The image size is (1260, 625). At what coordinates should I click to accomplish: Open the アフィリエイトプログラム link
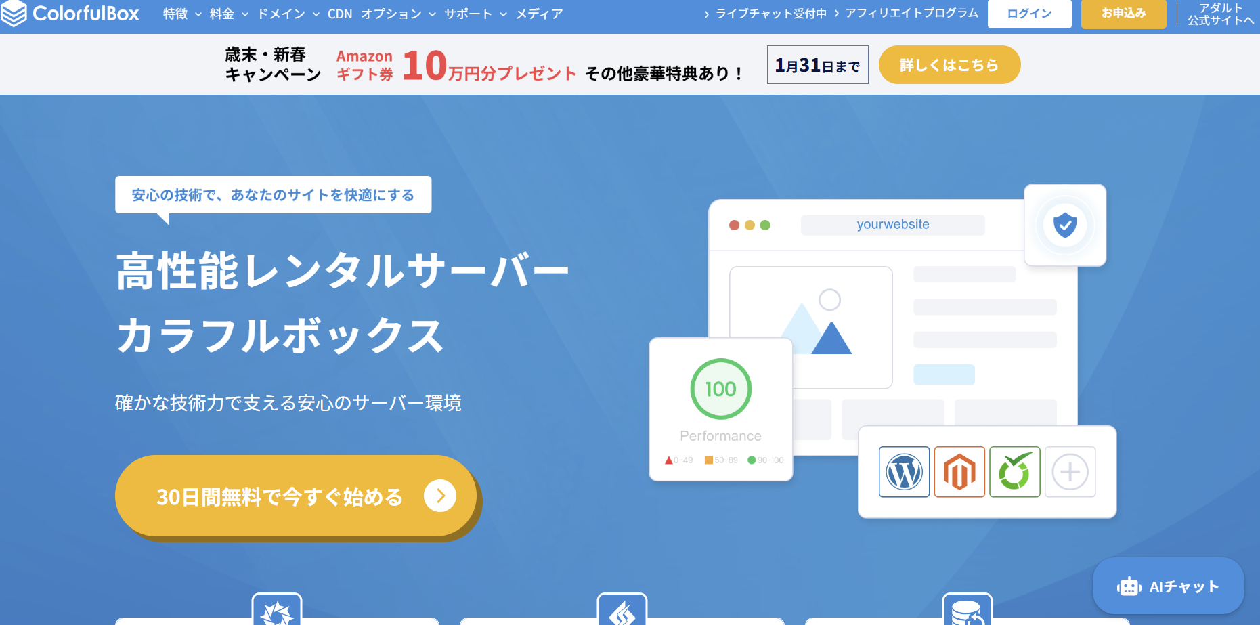point(911,13)
